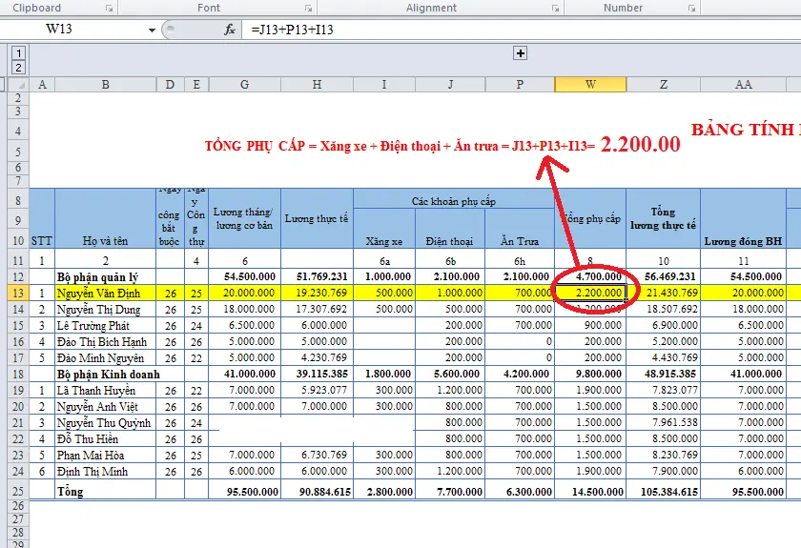
Task: Click cell with Nguyễn Văn Định
Action: (x=105, y=294)
